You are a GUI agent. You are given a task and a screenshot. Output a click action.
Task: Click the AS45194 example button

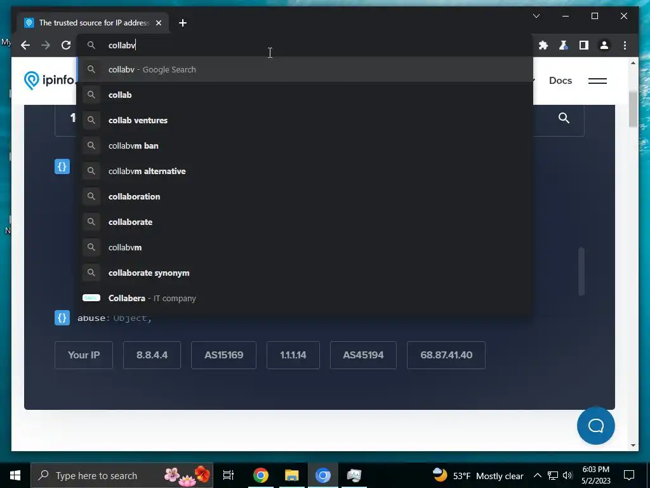(x=363, y=355)
